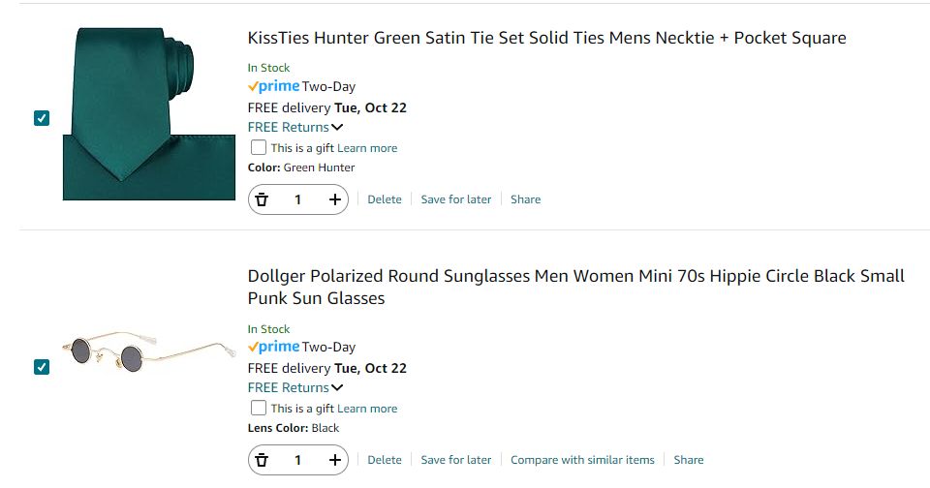Compare sunglasses with similar items
The width and height of the screenshot is (930, 488).
(x=582, y=460)
